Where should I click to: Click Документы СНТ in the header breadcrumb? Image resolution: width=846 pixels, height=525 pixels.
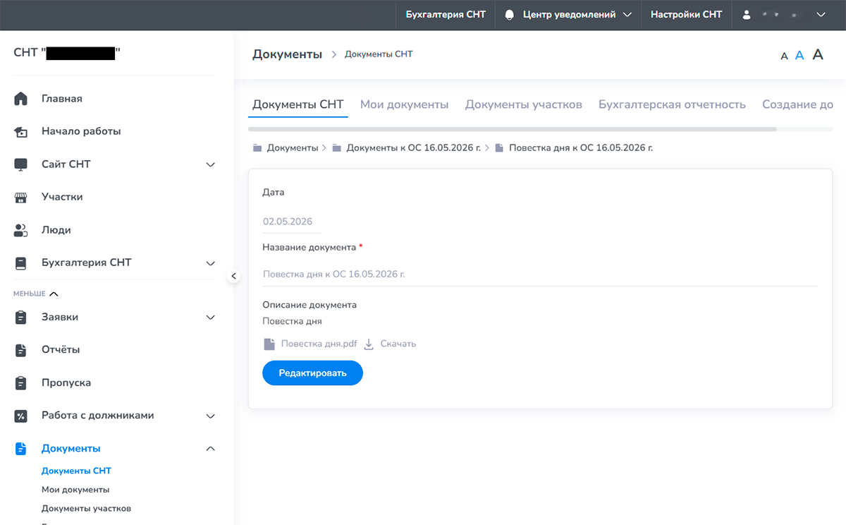(x=379, y=54)
